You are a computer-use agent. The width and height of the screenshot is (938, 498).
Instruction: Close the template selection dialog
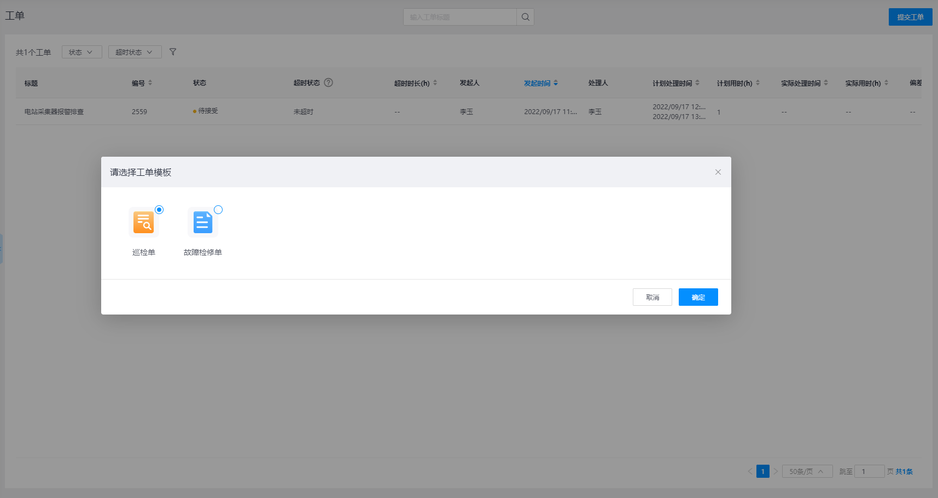point(718,172)
